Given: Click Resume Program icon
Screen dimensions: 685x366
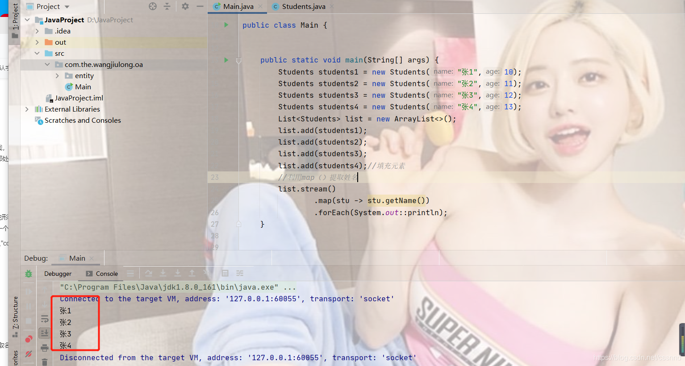Looking at the screenshot, I should 29,291.
